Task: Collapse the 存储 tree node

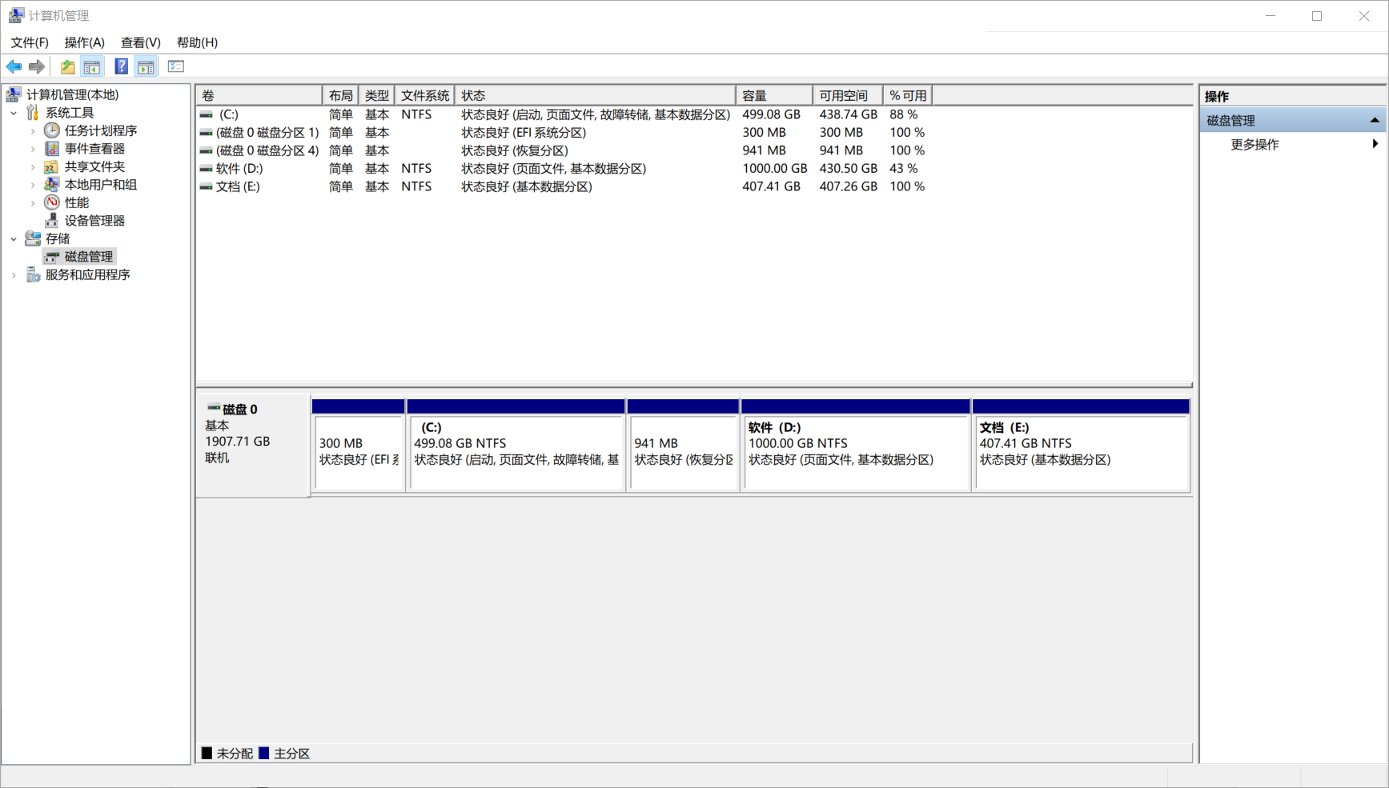Action: click(x=14, y=238)
